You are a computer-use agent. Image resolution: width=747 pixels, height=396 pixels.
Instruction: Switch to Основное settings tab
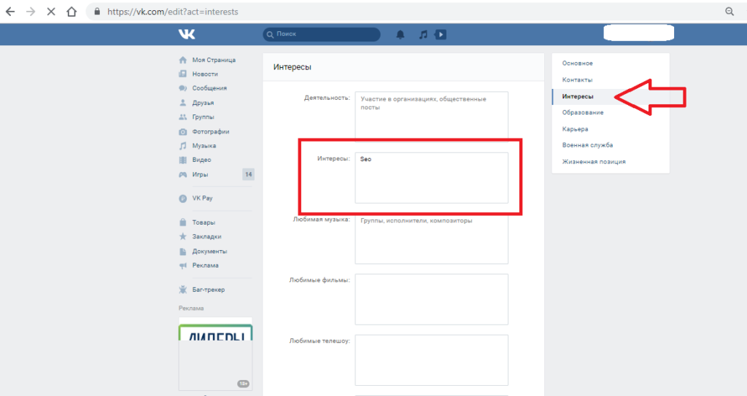click(x=577, y=63)
